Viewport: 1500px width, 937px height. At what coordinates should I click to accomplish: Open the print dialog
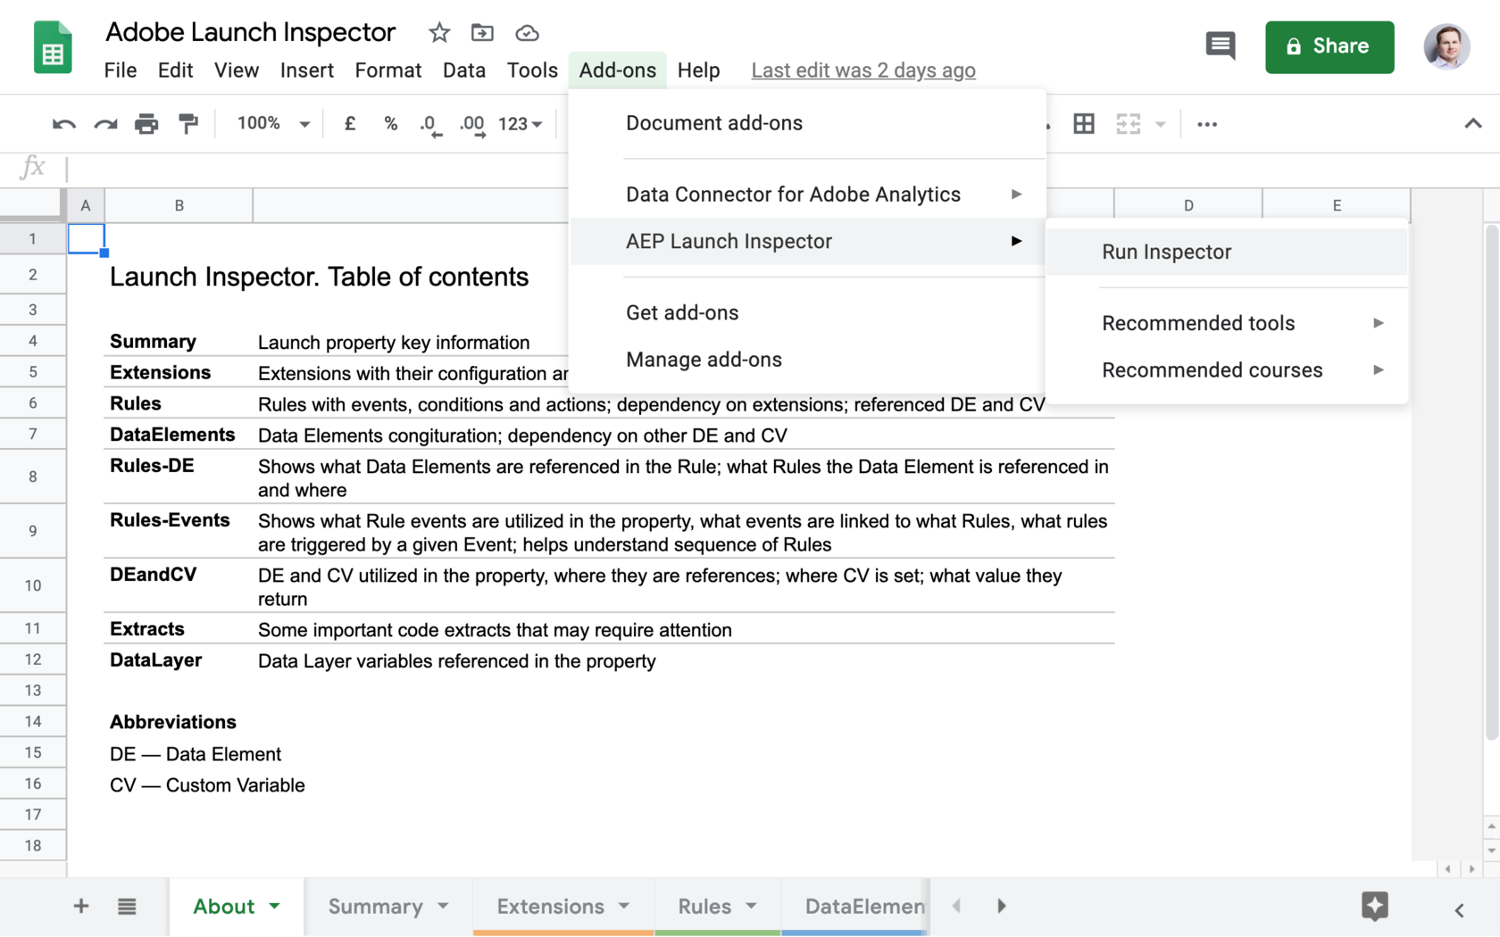(x=146, y=124)
